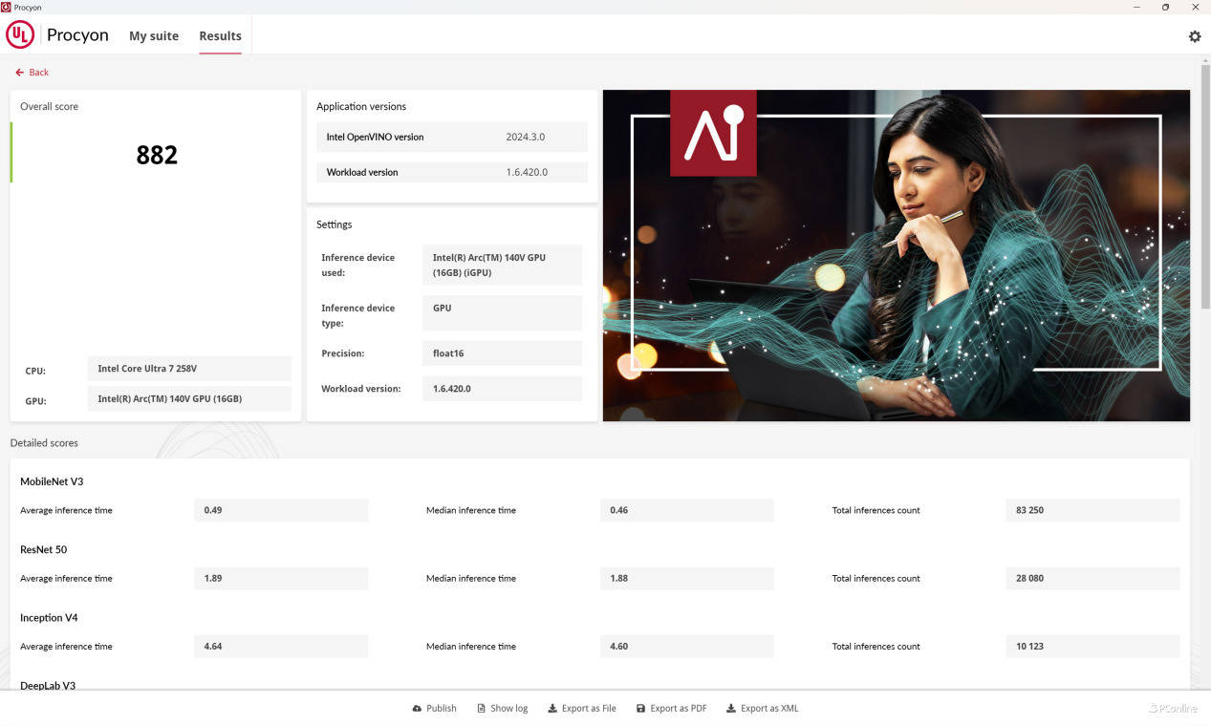
Task: Click the UL Procyon logo icon
Action: tap(20, 35)
